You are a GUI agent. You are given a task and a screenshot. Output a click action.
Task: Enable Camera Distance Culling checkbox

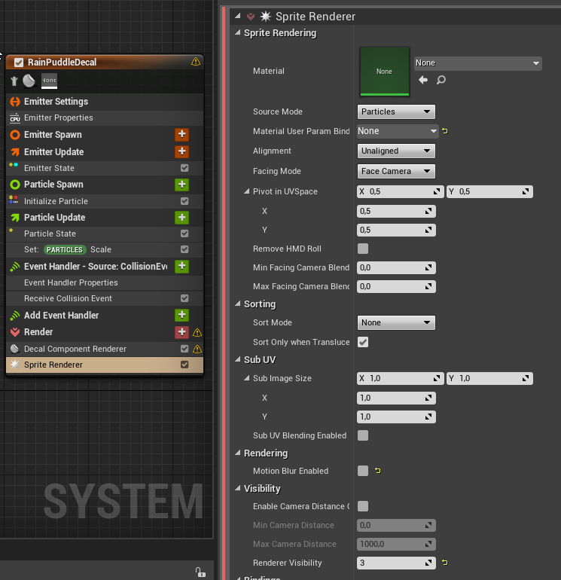(x=363, y=506)
